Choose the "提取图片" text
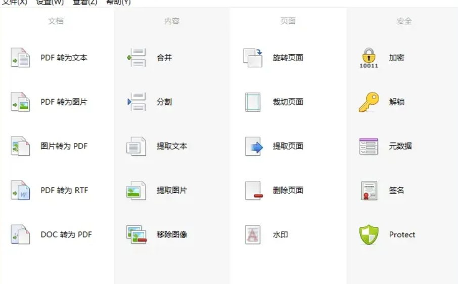This screenshot has height=284, width=458. coord(172,191)
